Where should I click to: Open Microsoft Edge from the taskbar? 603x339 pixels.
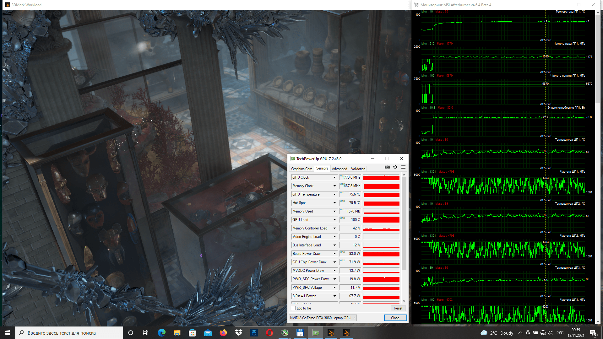pos(162,333)
